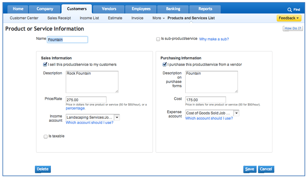Viewport: 308px width, 179px height.
Task: Click the Landscaping Services income account box
Action: [90, 117]
